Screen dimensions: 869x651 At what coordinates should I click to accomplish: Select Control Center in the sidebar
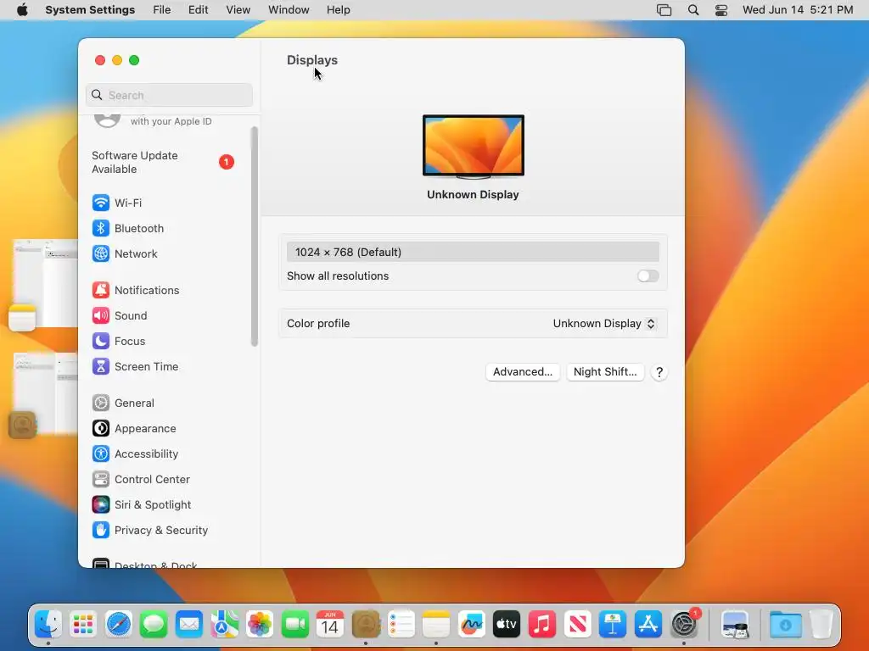click(141, 480)
